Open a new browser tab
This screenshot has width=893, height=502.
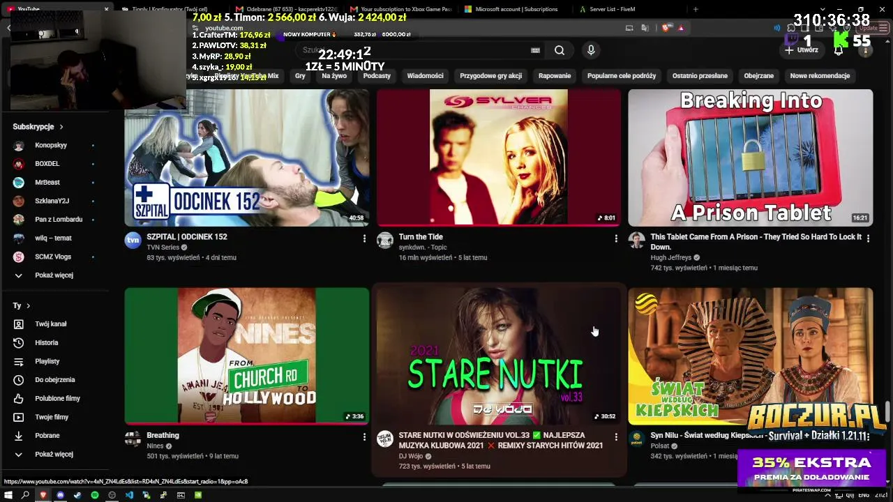tap(696, 9)
